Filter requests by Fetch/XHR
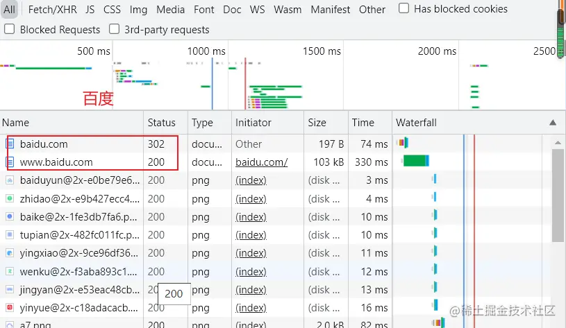 click(52, 10)
